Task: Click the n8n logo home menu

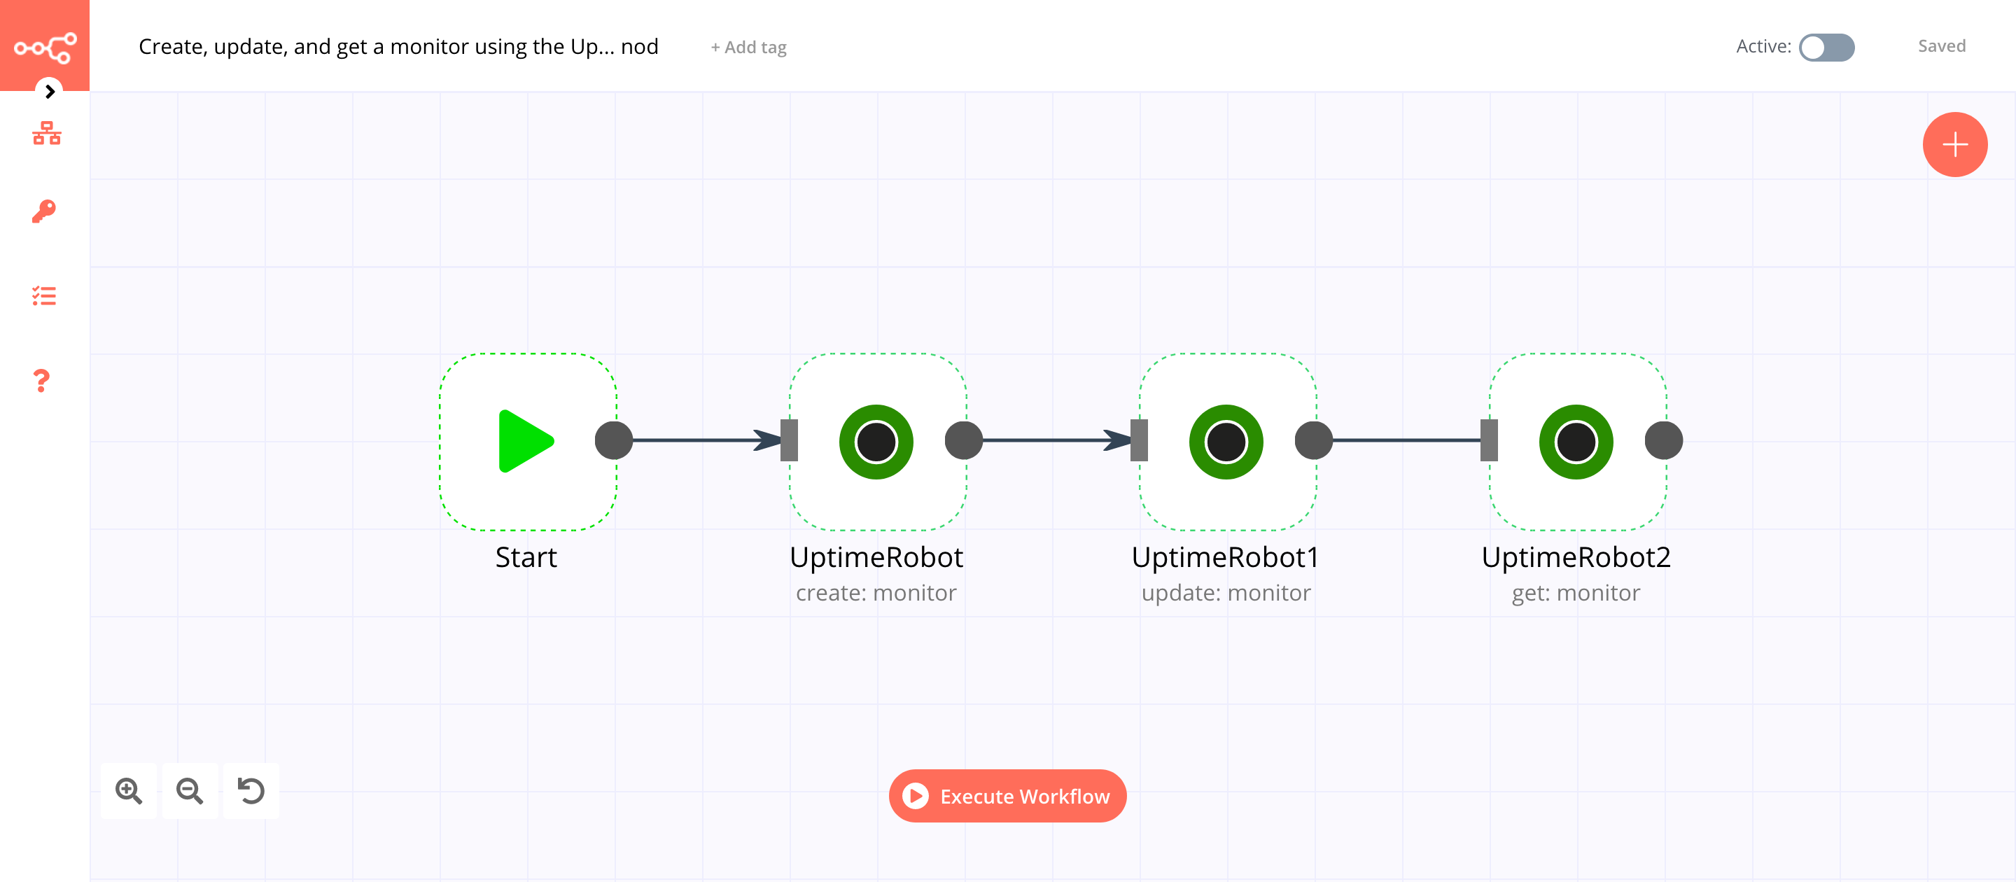Action: [x=43, y=46]
